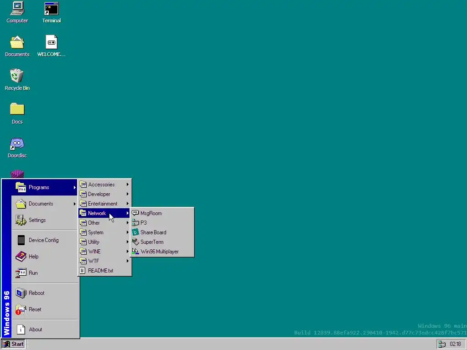Click the Help book icon
The height and width of the screenshot is (350, 467).
tap(21, 257)
